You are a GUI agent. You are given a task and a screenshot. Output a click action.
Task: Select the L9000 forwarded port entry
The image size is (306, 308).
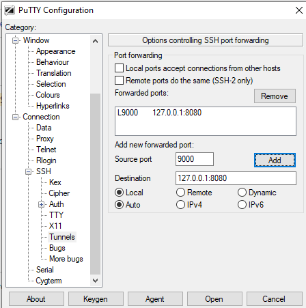pos(159,113)
